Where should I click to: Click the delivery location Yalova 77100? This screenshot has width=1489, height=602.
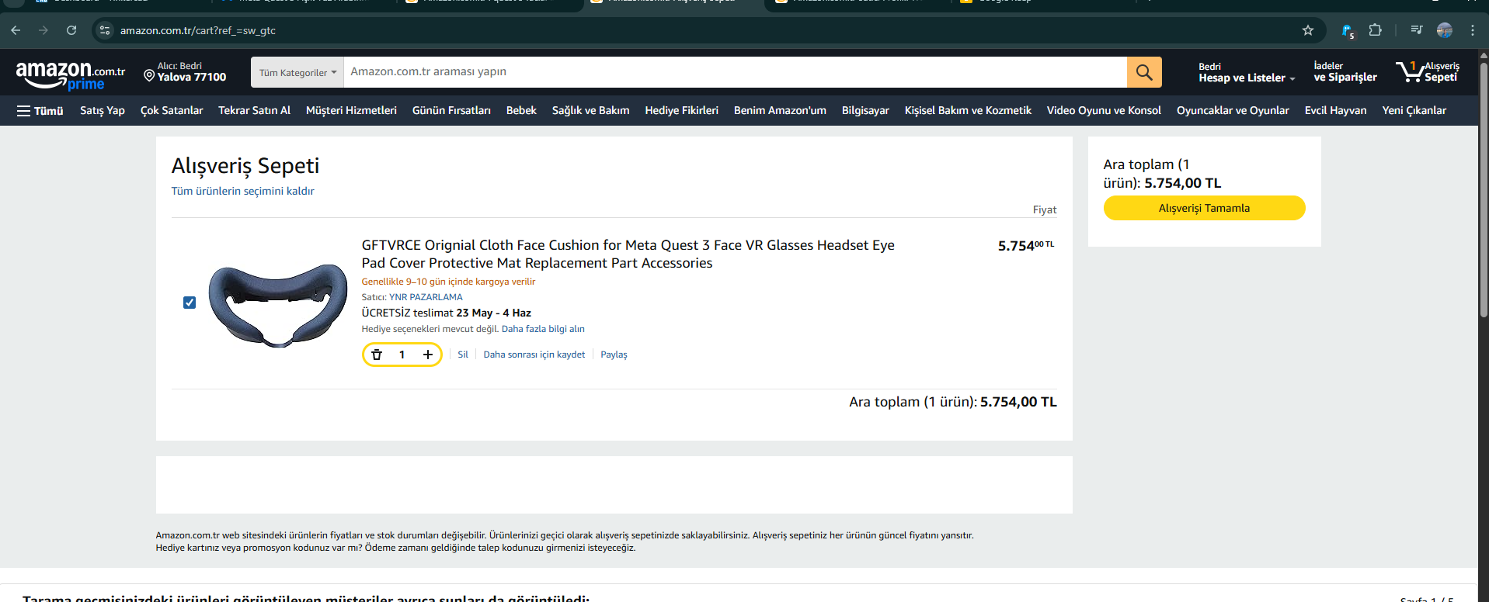coord(185,72)
